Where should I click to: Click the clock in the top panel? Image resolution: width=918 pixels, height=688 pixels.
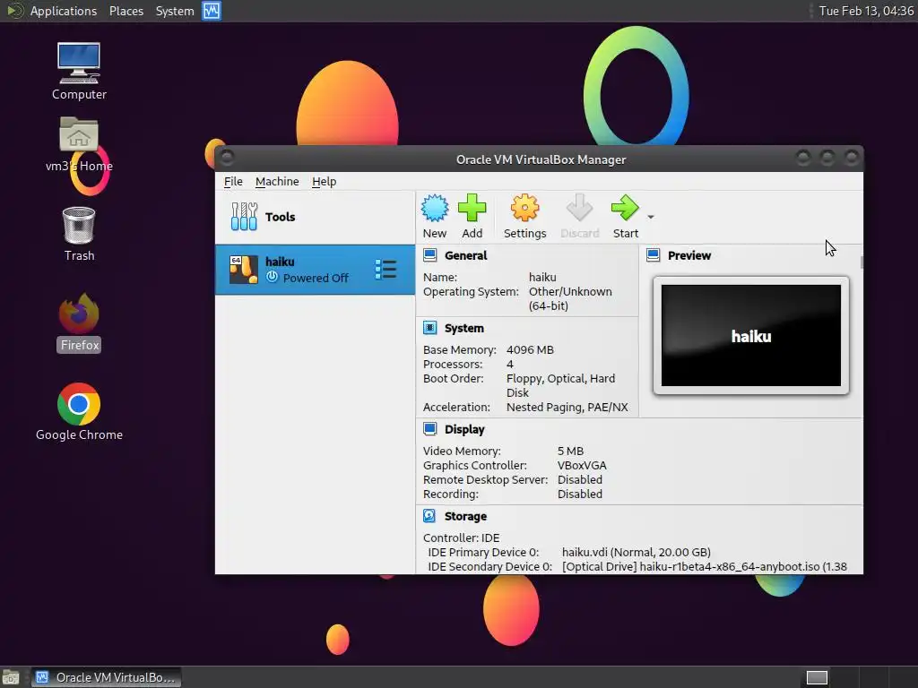pos(866,11)
